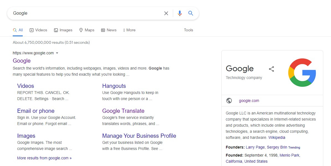331x166 pixels.
Task: Click More results from google.com
Action: 44,158
